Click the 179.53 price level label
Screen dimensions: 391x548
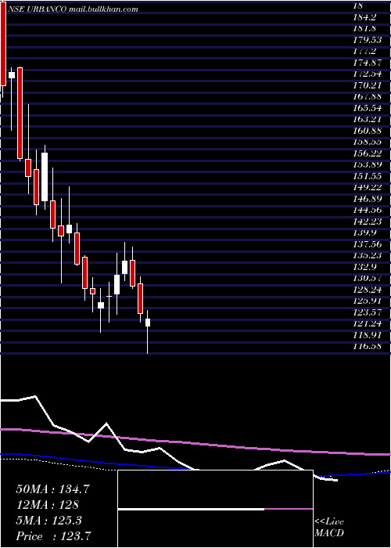[368, 39]
